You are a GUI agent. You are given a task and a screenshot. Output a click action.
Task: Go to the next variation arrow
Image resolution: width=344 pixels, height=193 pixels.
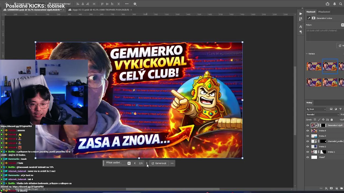147,163
